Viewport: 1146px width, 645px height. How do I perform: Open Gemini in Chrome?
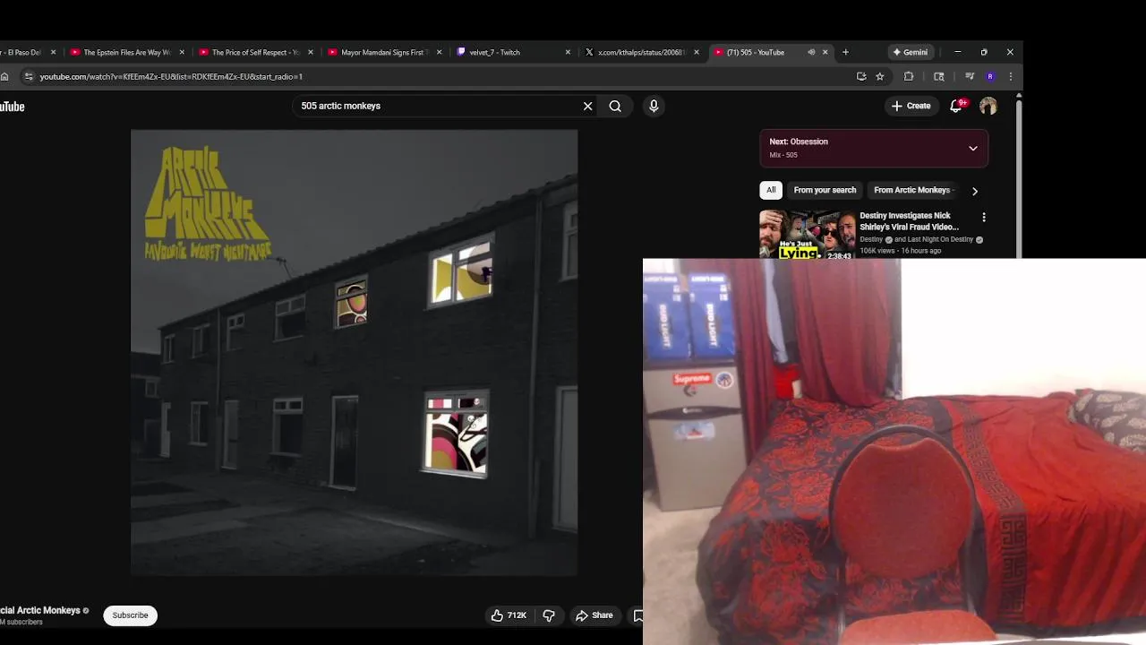(x=911, y=52)
